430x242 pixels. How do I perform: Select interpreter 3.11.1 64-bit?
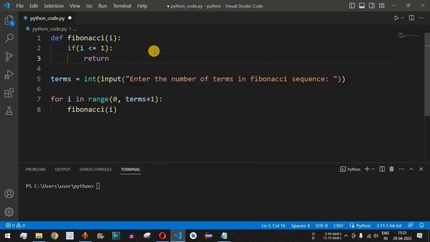[x=388, y=226]
